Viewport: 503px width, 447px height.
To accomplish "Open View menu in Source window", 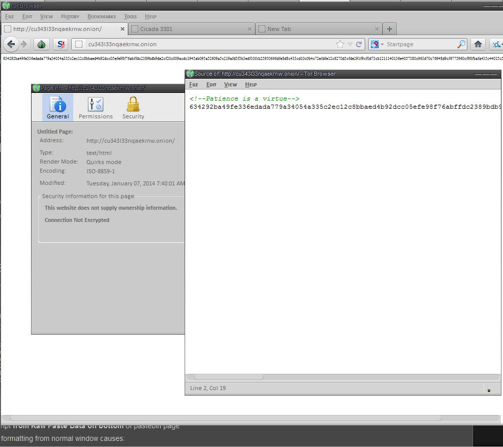I will (230, 85).
